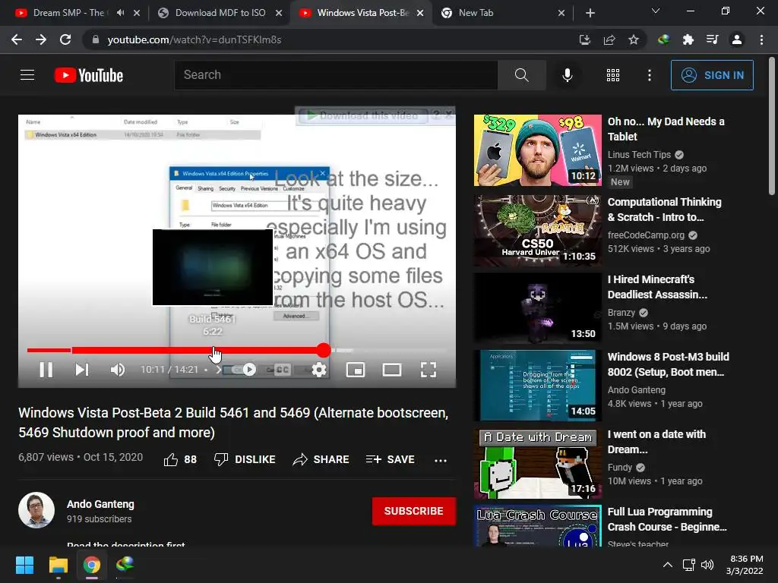Screen dimensions: 778x583
Task: Reload the current page
Action: (x=65, y=39)
